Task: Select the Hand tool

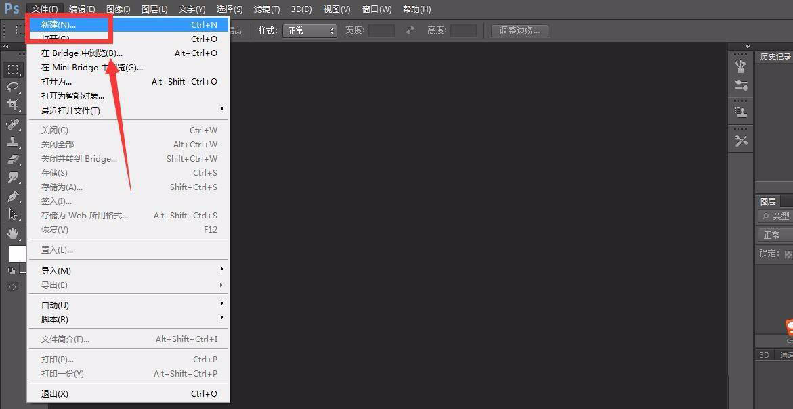Action: [x=13, y=233]
